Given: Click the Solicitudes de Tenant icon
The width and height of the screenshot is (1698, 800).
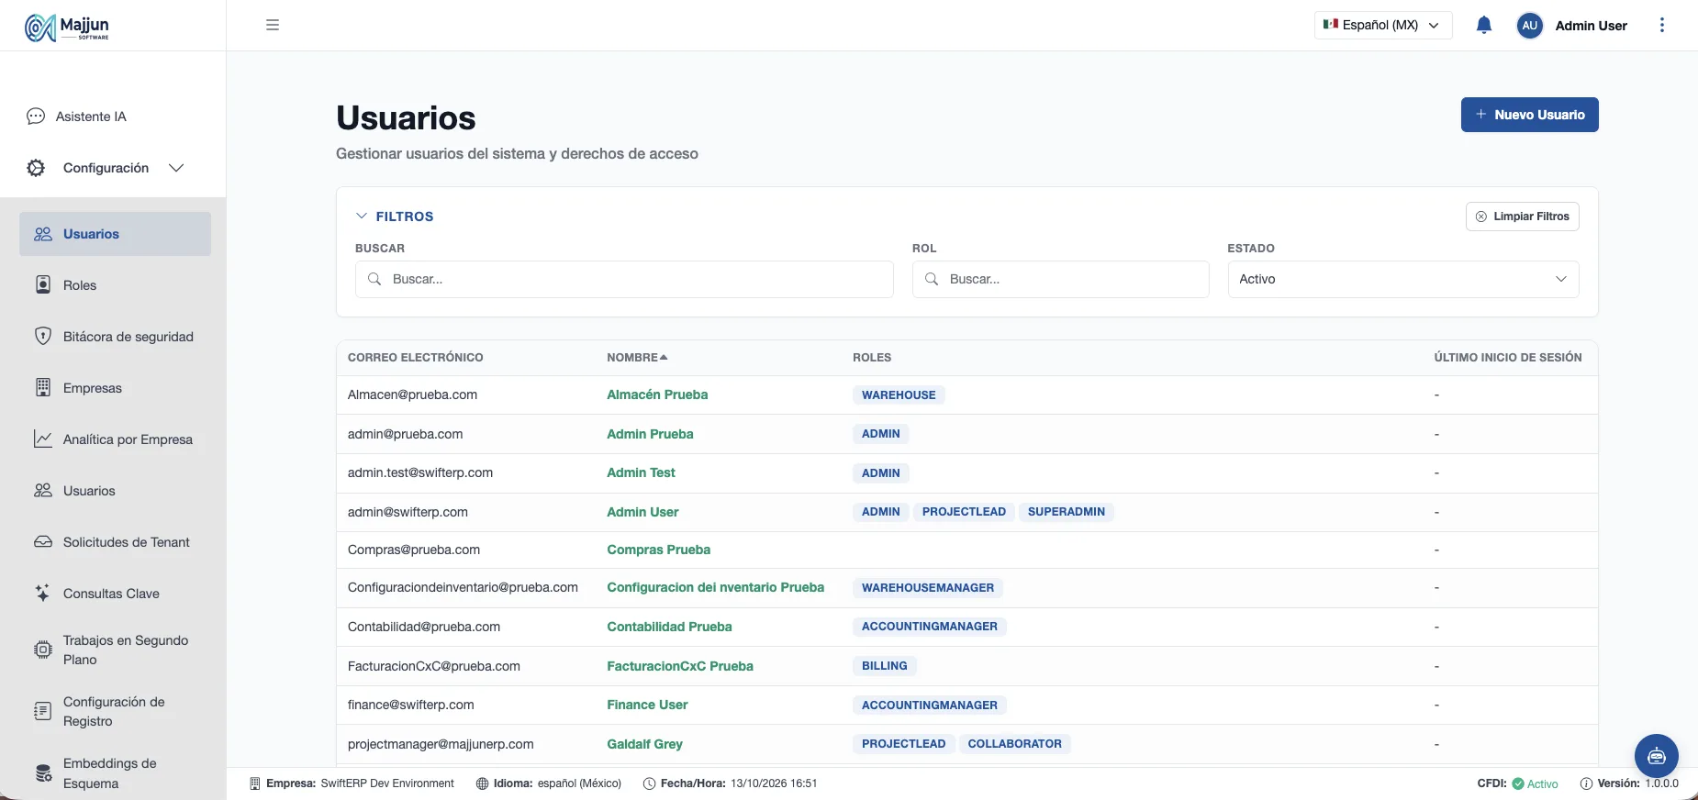Looking at the screenshot, I should pos(43,541).
